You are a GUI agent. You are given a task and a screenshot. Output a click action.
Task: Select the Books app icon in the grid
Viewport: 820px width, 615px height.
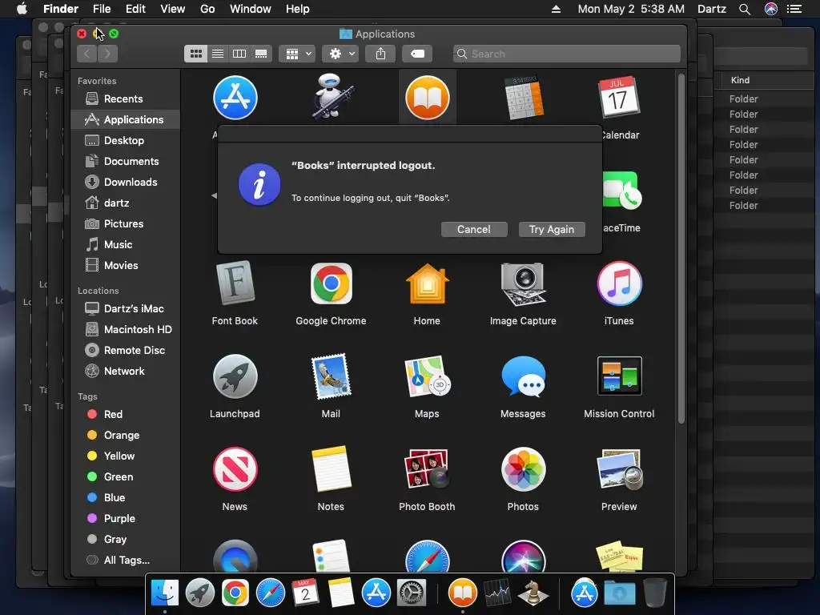[x=428, y=98]
